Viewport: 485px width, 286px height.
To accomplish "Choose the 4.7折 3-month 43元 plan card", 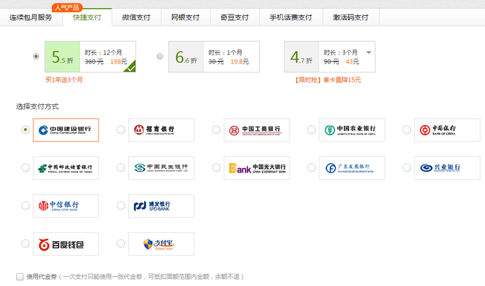I will tap(330, 57).
